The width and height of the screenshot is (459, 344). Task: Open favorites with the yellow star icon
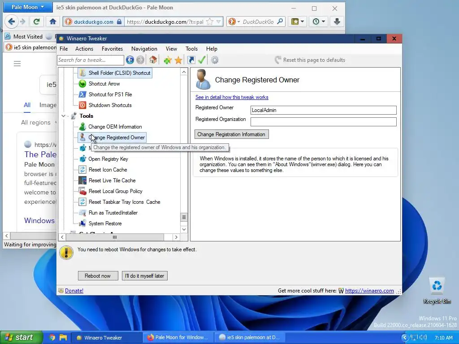click(x=178, y=60)
